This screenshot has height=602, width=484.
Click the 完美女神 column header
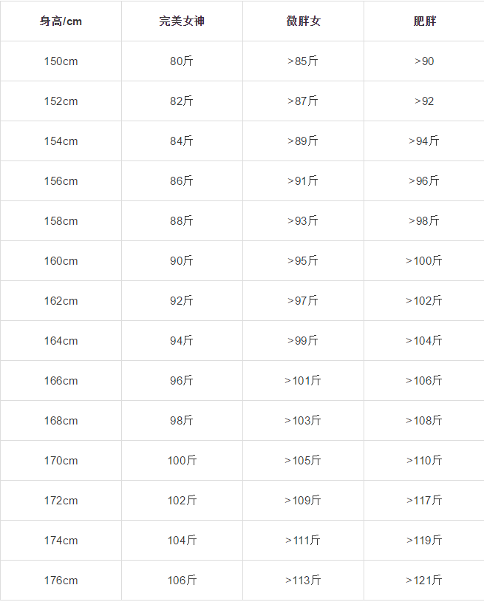(182, 21)
